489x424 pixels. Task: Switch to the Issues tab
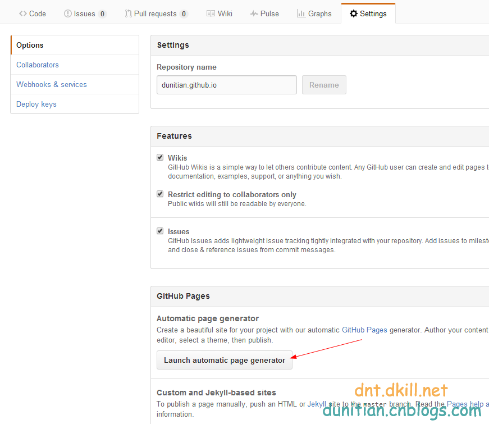pos(85,13)
